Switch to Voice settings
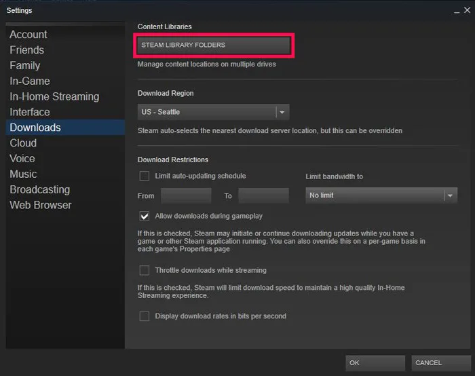Viewport: 475px width, 376px height. coord(65,158)
